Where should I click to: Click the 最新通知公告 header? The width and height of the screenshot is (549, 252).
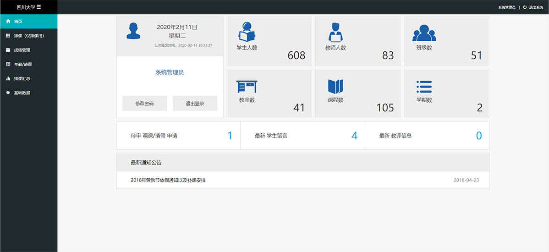click(303, 162)
